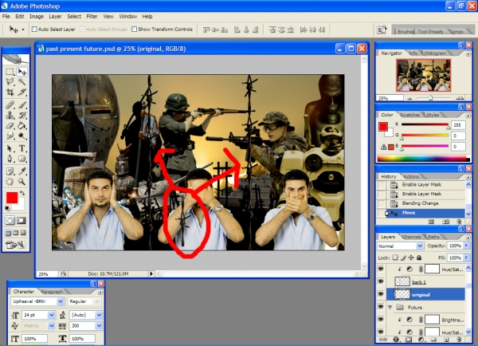Image resolution: width=478 pixels, height=346 pixels.
Task: Select the Rectangular Marquee tool
Action: pyautogui.click(x=10, y=72)
